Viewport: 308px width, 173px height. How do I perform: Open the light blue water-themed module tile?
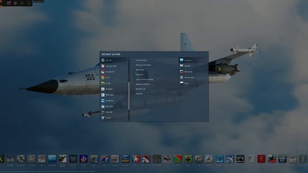52,159
